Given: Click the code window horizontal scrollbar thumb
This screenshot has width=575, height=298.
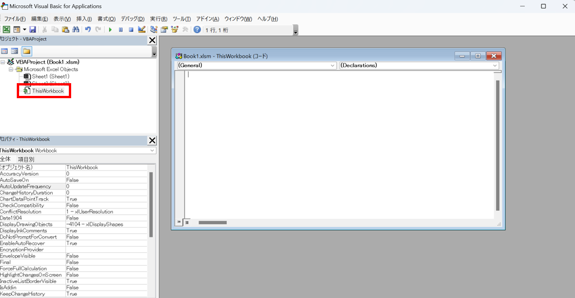Looking at the screenshot, I should (x=213, y=222).
